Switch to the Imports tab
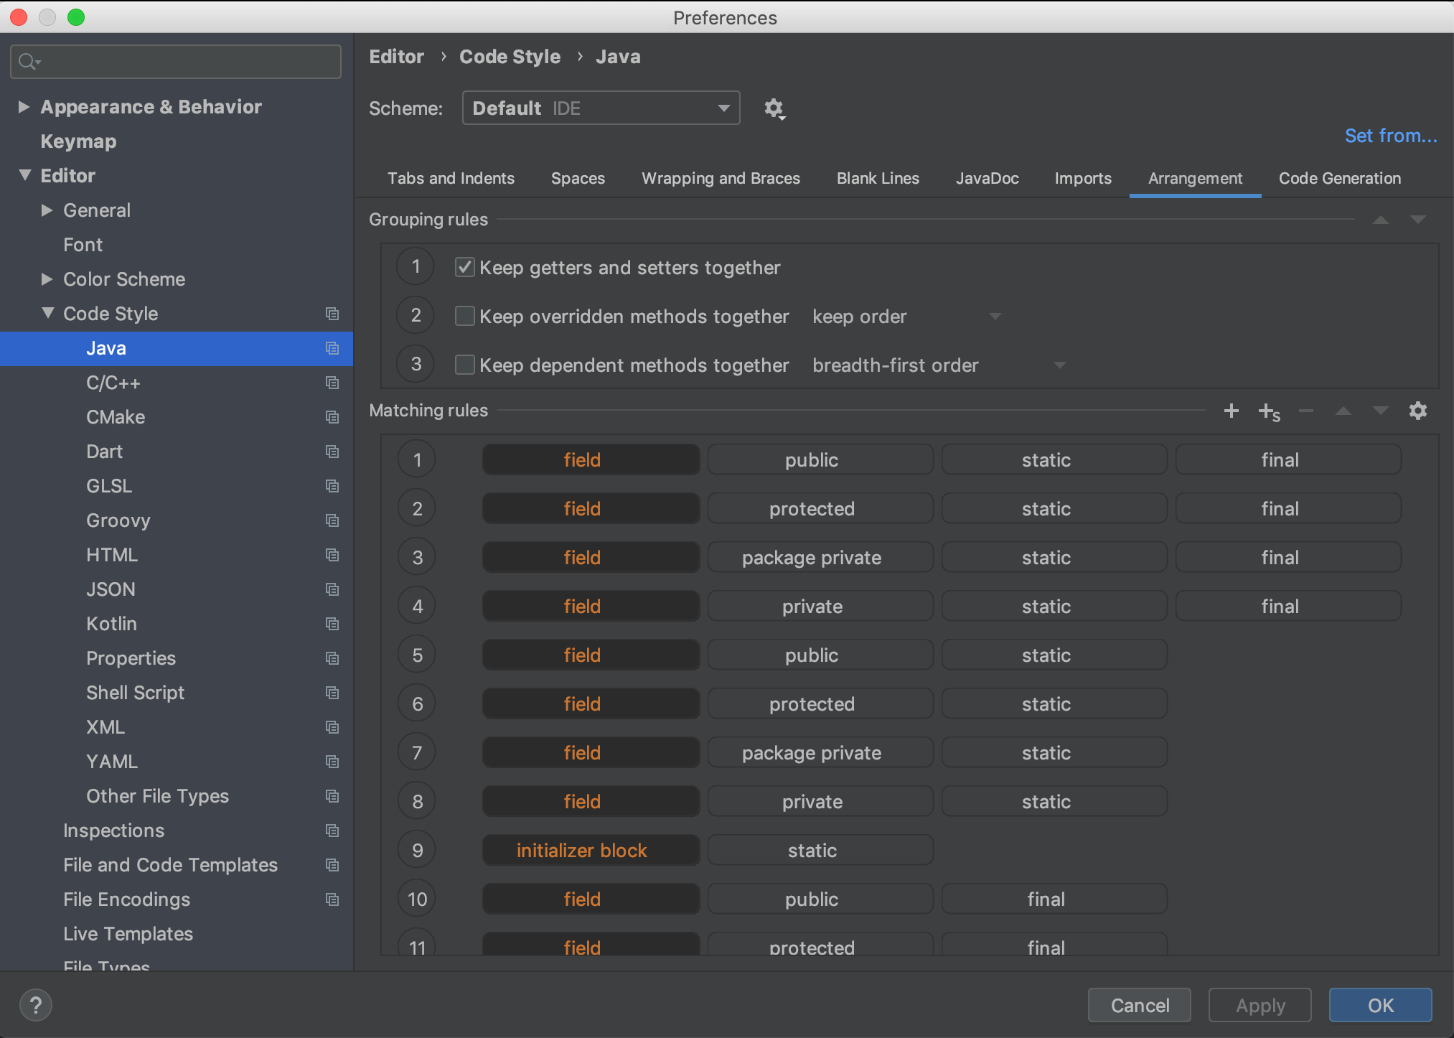This screenshot has width=1454, height=1038. point(1082,178)
